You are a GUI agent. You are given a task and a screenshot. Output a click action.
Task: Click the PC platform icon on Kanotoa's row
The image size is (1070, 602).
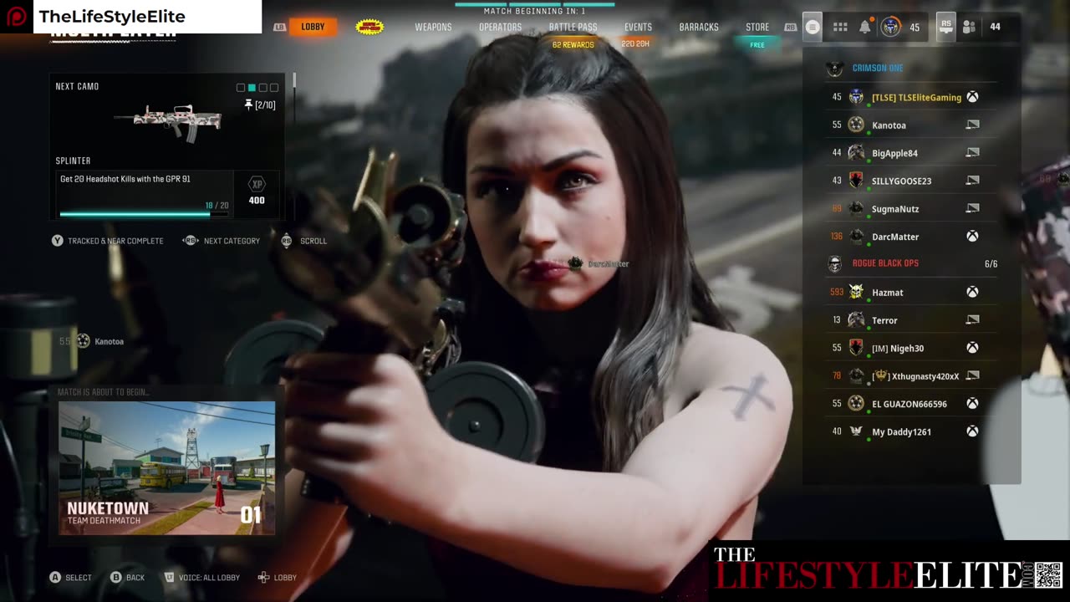[x=972, y=125]
